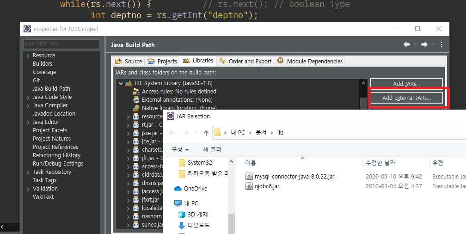Select Builders in the properties tree
Screen dimensions: 466x234
[x=43, y=64]
